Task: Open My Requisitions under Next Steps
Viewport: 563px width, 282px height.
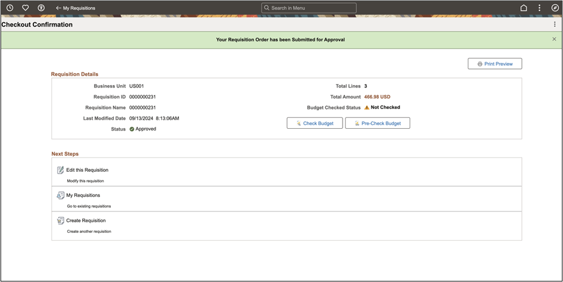Action: pos(83,195)
